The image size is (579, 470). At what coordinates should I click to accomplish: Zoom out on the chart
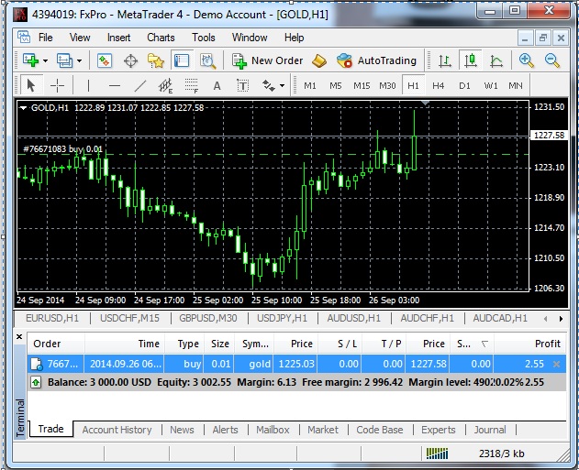(552, 60)
